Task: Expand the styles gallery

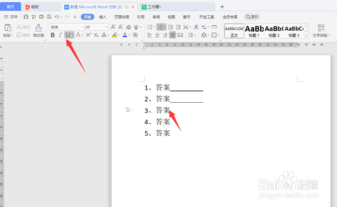Action: coord(306,36)
